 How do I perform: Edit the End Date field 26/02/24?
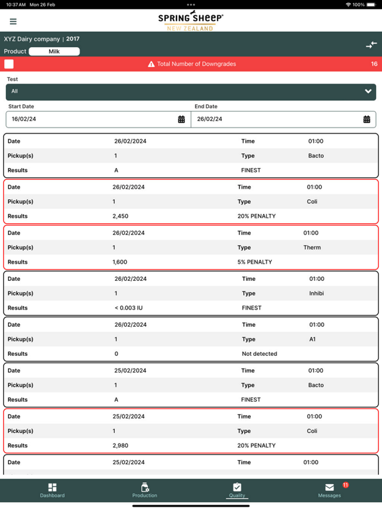click(284, 120)
